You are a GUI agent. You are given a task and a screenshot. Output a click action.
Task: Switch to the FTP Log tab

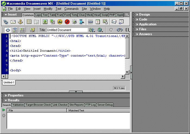tap(91, 105)
